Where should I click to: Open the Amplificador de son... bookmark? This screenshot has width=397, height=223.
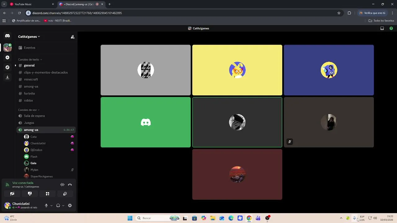26,21
